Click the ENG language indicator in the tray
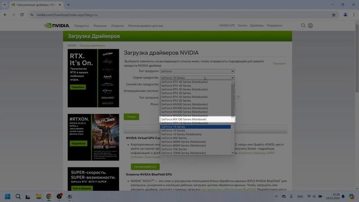This screenshot has width=359, height=202. (300, 196)
